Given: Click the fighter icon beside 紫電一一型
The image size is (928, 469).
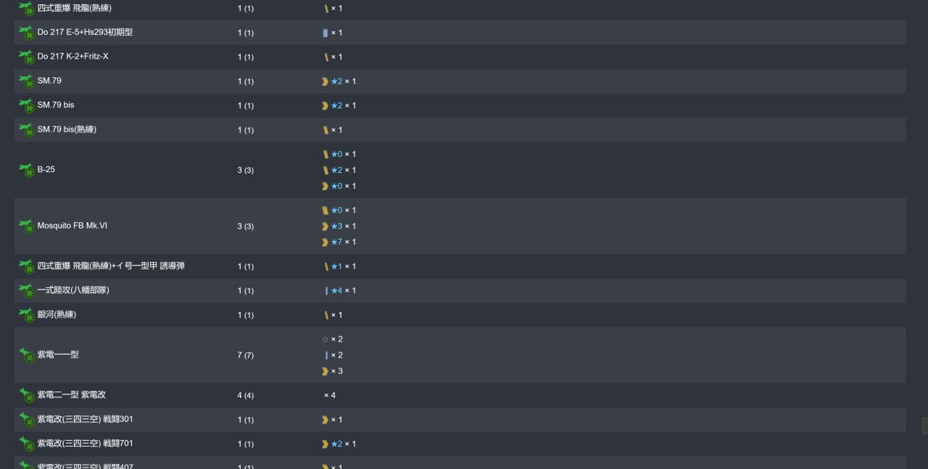Looking at the screenshot, I should [26, 355].
